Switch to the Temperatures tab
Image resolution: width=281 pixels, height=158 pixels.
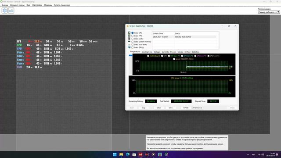click(x=135, y=52)
